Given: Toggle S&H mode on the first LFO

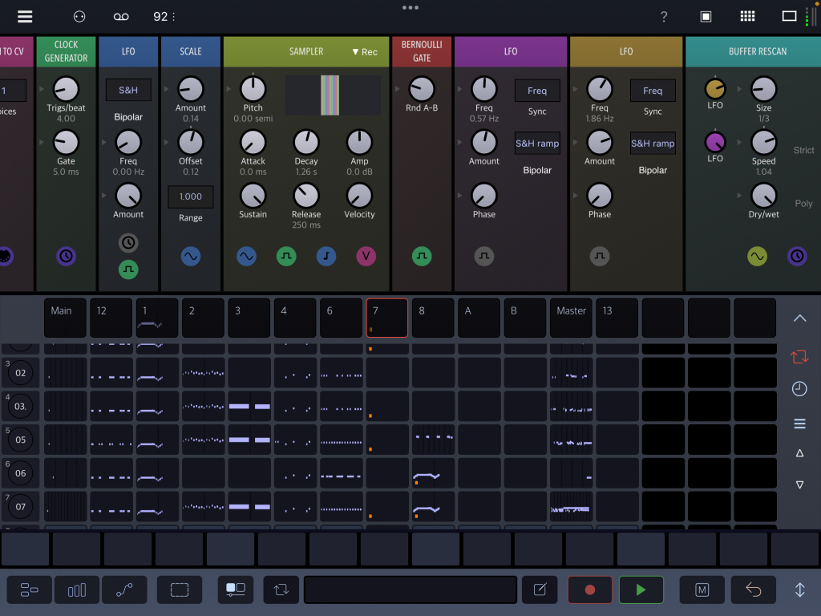Looking at the screenshot, I should pos(127,90).
